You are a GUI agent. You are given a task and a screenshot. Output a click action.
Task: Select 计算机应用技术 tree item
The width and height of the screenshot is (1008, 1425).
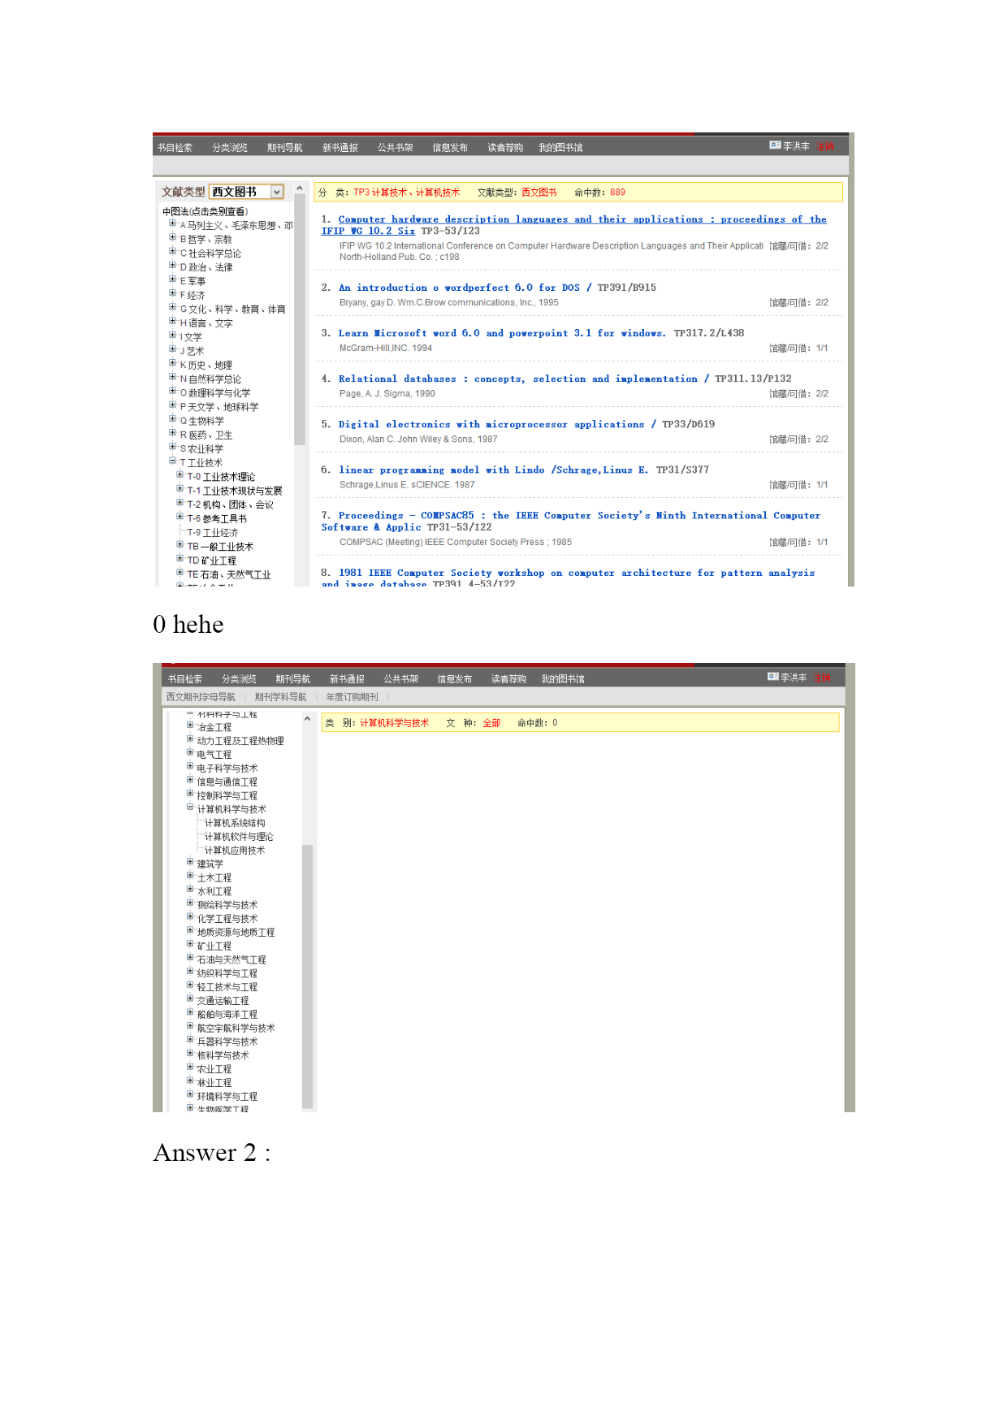pos(235,851)
